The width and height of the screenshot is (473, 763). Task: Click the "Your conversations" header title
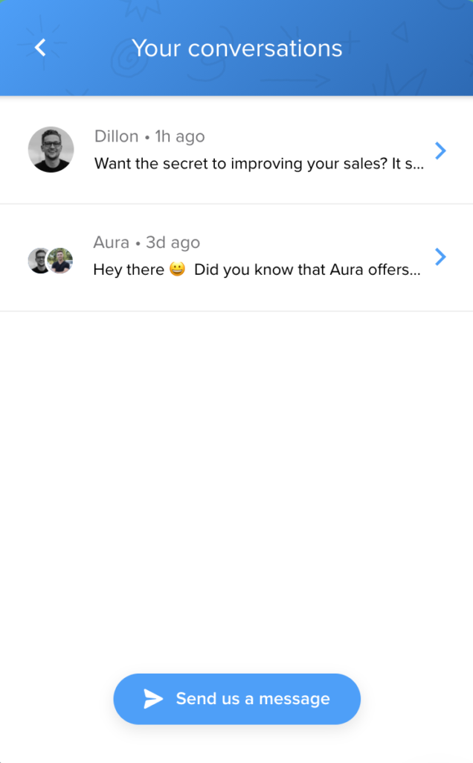coord(236,48)
